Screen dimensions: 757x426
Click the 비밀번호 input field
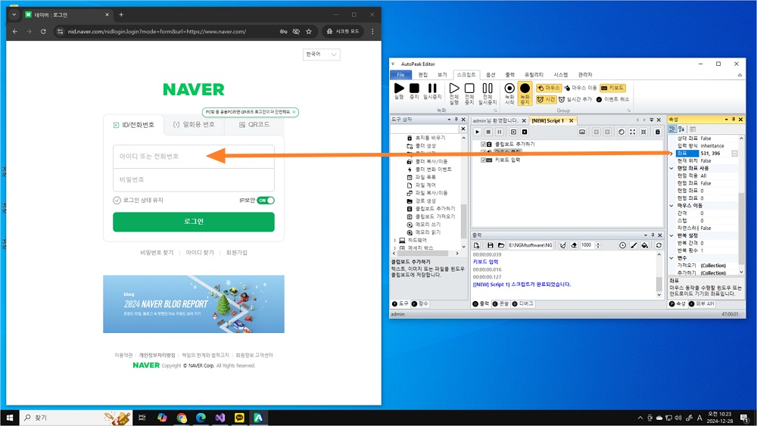tap(194, 179)
